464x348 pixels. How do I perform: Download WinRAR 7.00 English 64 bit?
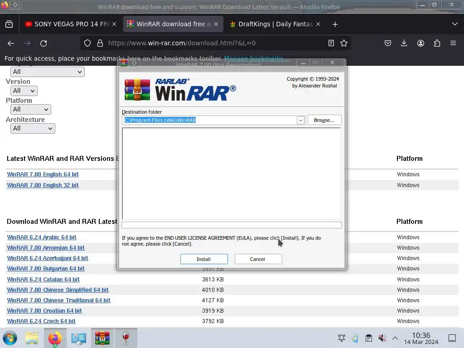click(43, 174)
